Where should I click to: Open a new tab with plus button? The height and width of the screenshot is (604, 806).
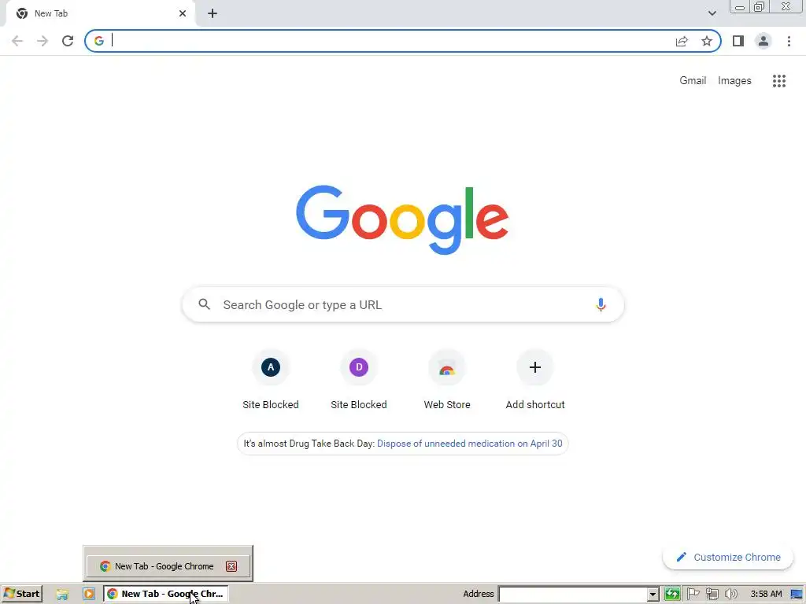point(213,13)
